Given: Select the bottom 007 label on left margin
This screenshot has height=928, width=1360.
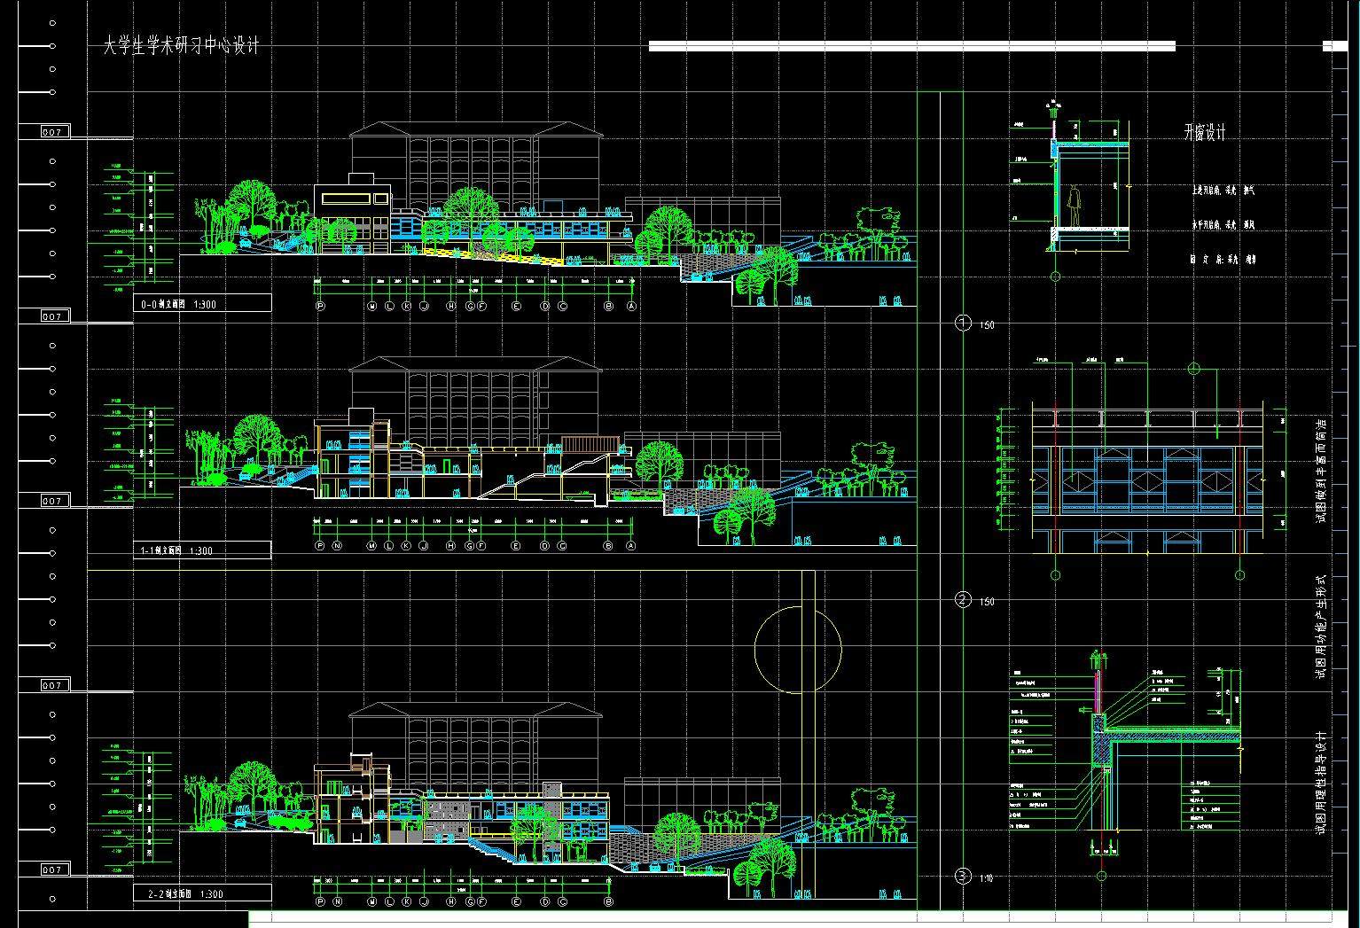Looking at the screenshot, I should [52, 870].
